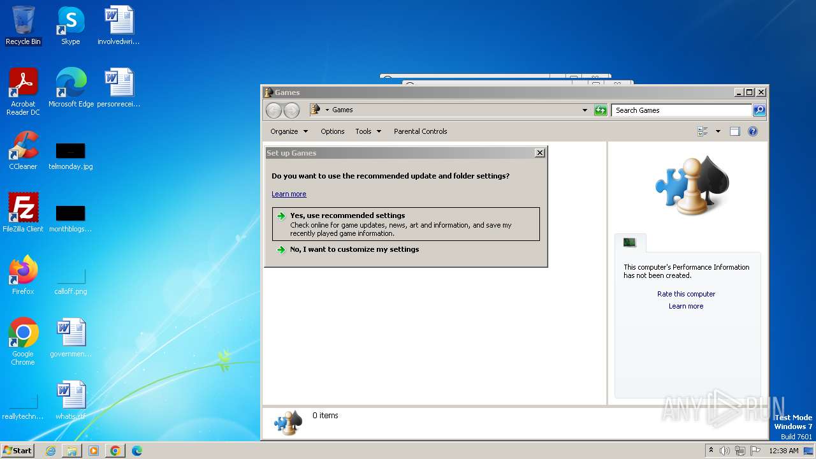Screen dimensions: 816x459
Task: Click into the Search Games field
Action: coord(681,110)
